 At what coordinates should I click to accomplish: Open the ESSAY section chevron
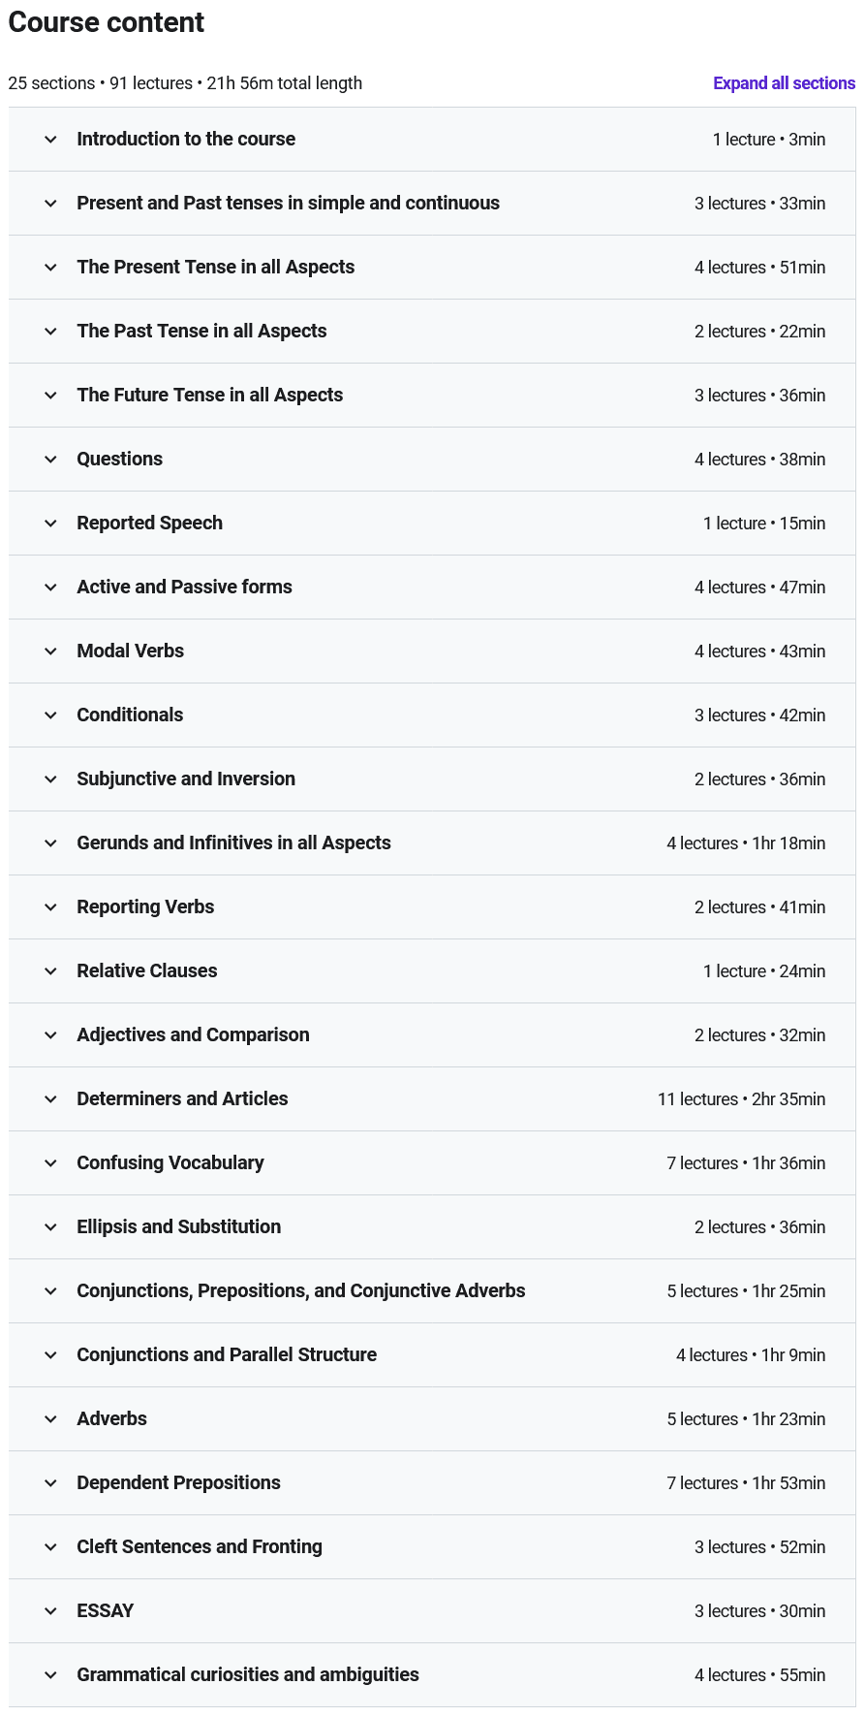[50, 1611]
